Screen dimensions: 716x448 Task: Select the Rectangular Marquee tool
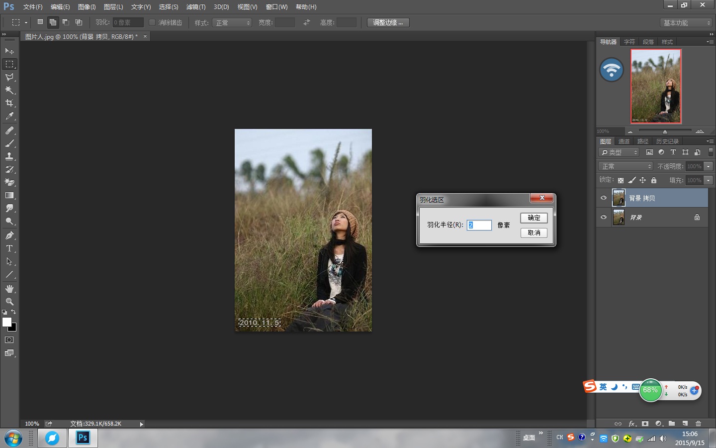pos(9,64)
